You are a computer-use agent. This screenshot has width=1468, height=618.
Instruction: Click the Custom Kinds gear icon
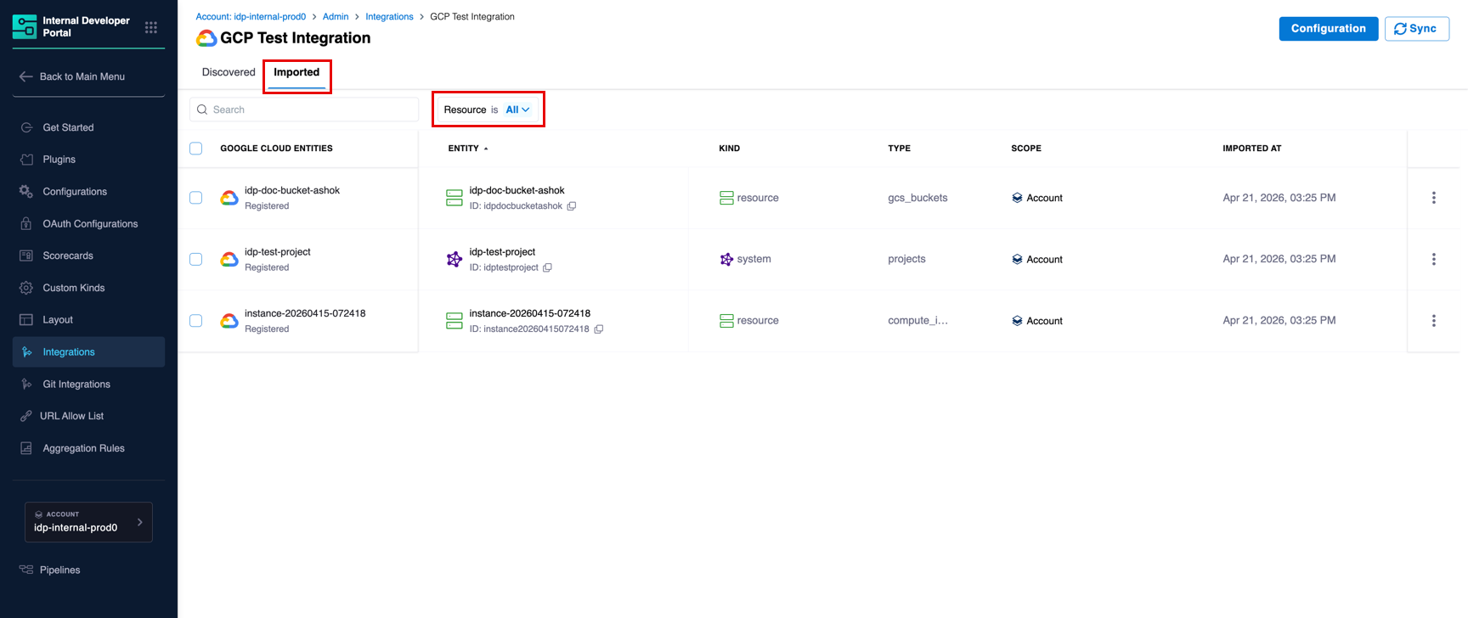(26, 288)
